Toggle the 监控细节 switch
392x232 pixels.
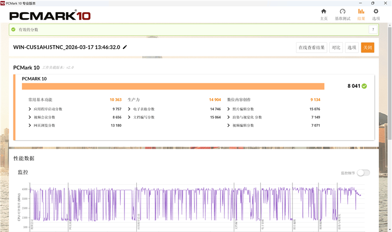tap(363, 173)
